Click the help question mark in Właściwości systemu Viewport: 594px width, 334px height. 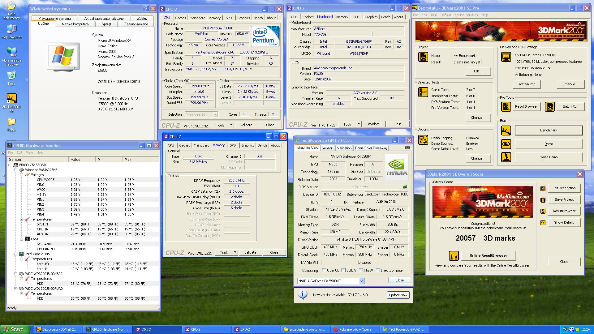click(x=146, y=9)
